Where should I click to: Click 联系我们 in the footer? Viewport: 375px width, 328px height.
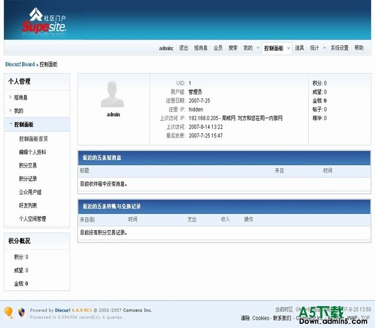[x=282, y=318]
